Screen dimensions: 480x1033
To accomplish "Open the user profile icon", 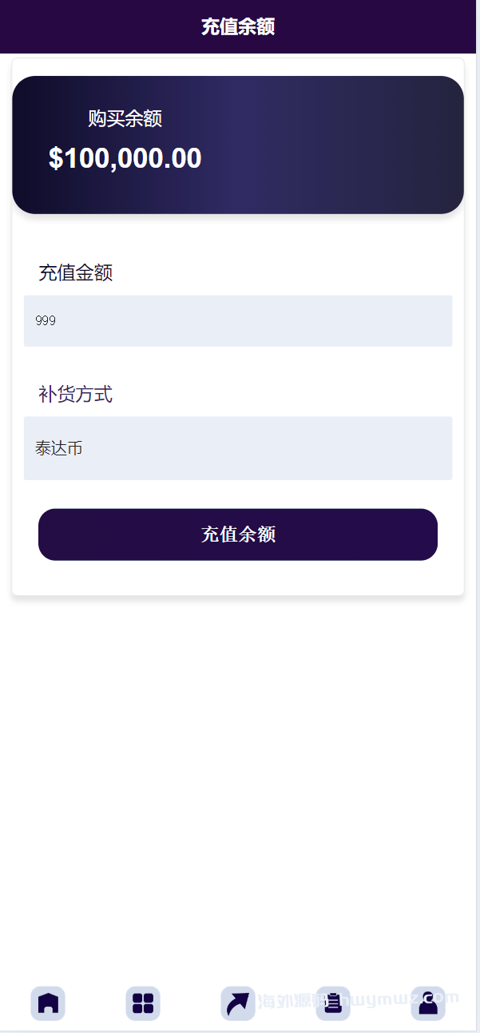I will pos(428,1003).
